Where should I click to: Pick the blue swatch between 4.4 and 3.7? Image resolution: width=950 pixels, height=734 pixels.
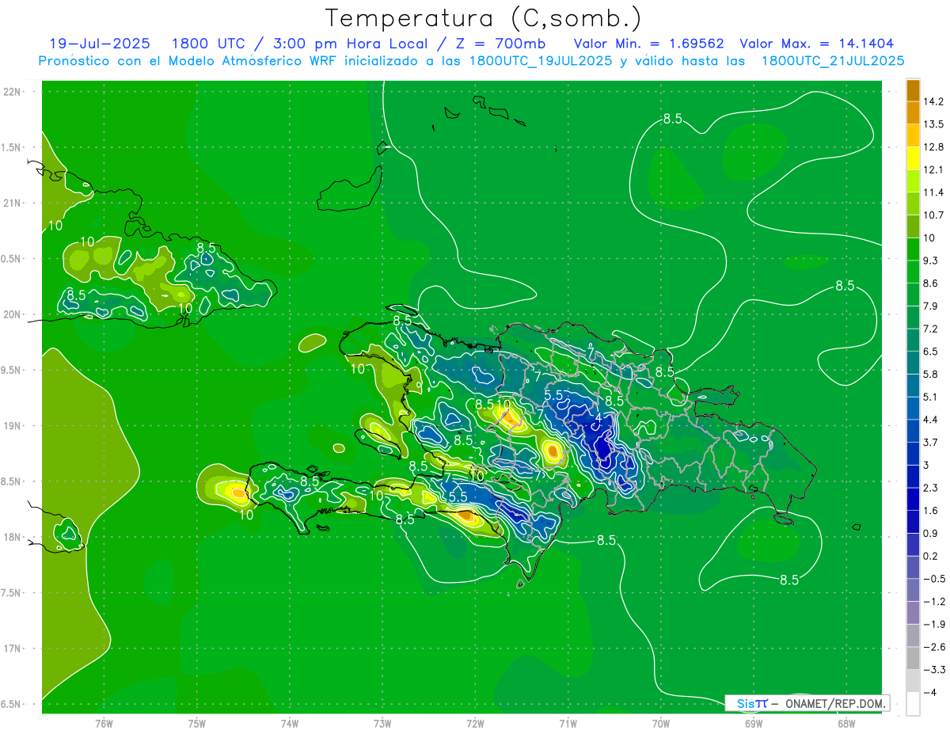[913, 431]
